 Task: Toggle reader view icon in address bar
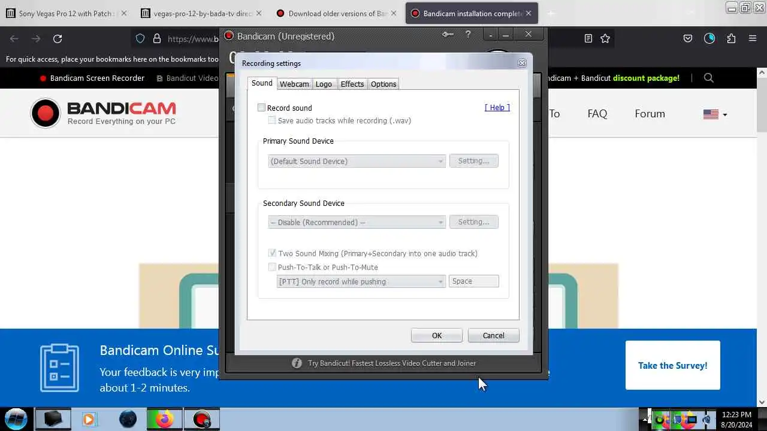coord(588,39)
